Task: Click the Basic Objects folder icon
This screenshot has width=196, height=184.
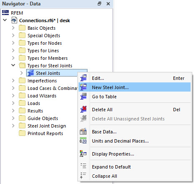Action: click(x=22, y=28)
